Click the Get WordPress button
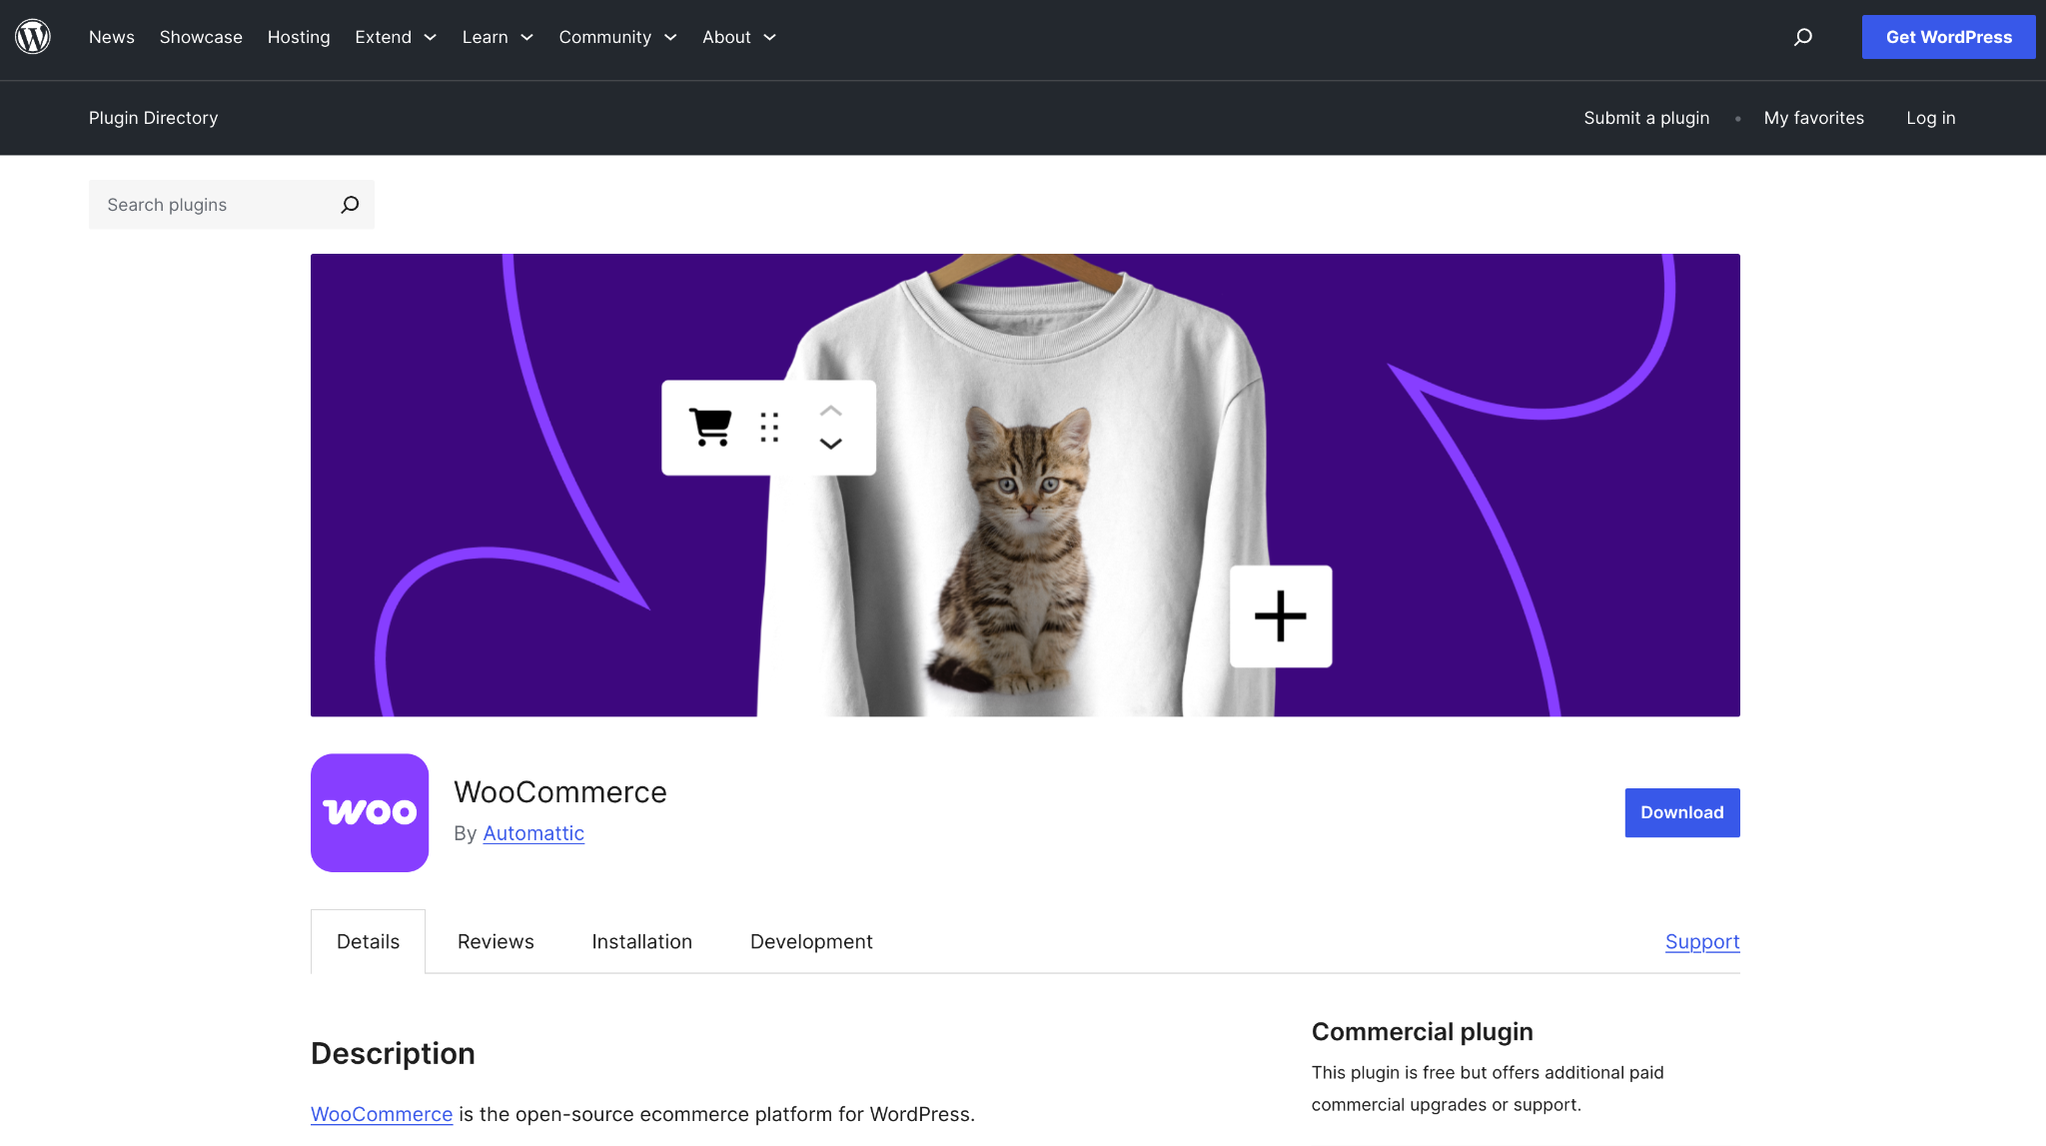The height and width of the screenshot is (1146, 2046). tap(1947, 37)
